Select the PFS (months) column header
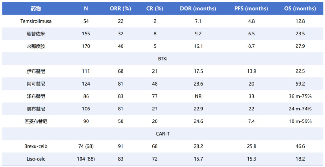This screenshot has height=167, width=325. tap(252, 9)
